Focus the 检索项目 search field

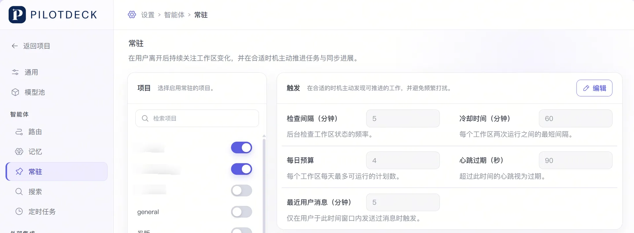197,118
